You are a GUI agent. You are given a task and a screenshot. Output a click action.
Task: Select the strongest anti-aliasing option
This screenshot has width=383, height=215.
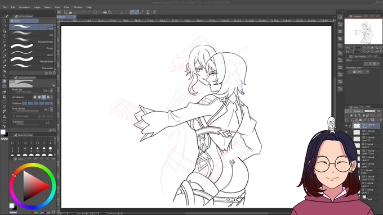coord(48,97)
